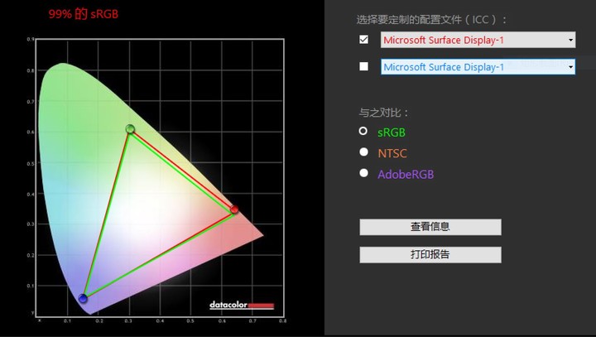The width and height of the screenshot is (596, 337).
Task: Click the orange NTSC label text
Action: [x=392, y=153]
